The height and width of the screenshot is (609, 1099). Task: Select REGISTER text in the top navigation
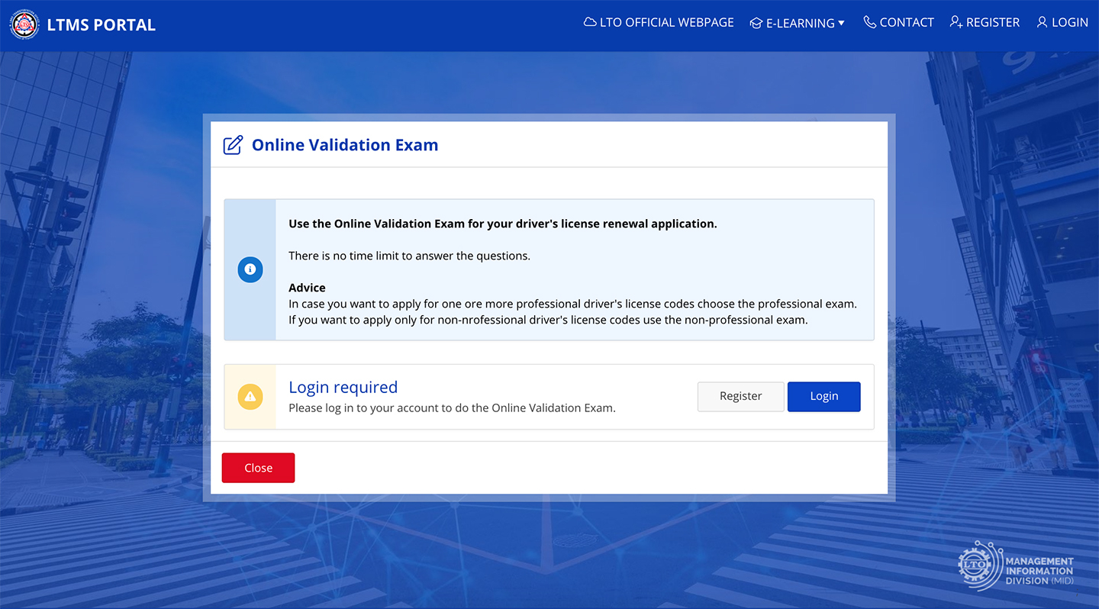pyautogui.click(x=992, y=23)
